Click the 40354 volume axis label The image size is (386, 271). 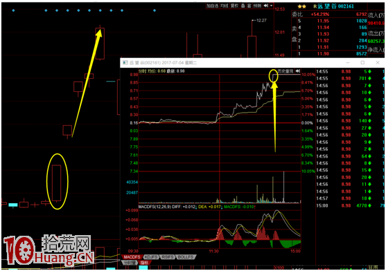(132, 182)
